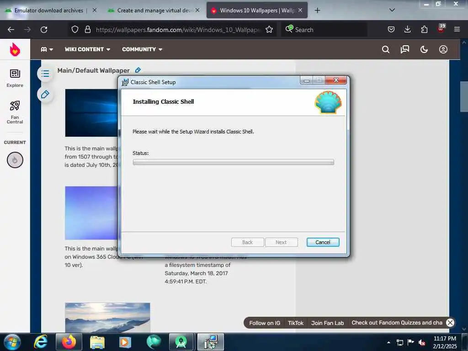Image resolution: width=468 pixels, height=351 pixels.
Task: Toggle dark theme moon icon
Action: point(424,49)
